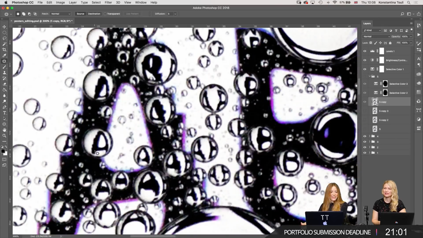Hide the Levels 1 layer
Viewport: 423px width, 238px height.
[x=365, y=51]
